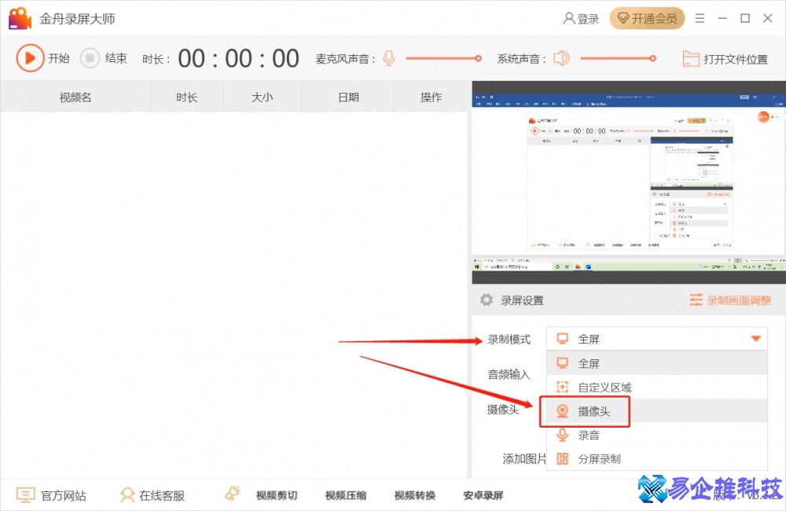
Task: Click the 登录 link
Action: coord(580,17)
